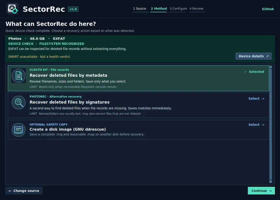Click the scrollbar up arrow

pyautogui.click(x=271, y=67)
